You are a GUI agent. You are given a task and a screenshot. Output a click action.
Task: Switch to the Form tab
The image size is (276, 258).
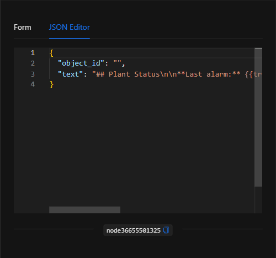pos(23,27)
